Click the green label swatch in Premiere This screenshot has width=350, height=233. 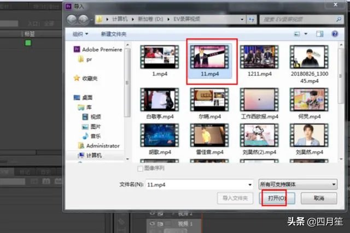(28, 43)
